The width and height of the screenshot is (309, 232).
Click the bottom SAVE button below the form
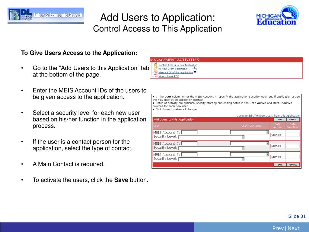280,165
